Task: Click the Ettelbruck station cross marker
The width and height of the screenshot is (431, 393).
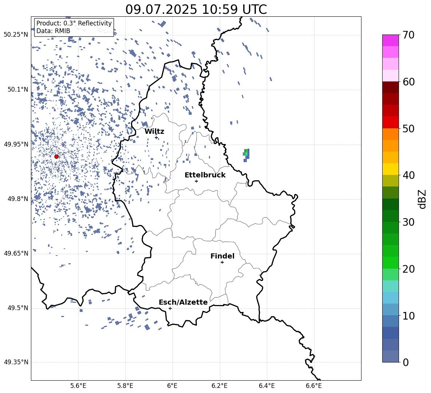Action: click(x=196, y=181)
